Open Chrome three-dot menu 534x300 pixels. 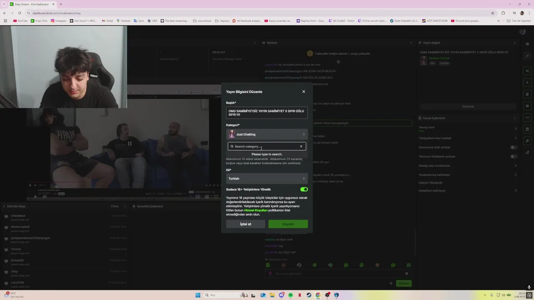click(529, 13)
